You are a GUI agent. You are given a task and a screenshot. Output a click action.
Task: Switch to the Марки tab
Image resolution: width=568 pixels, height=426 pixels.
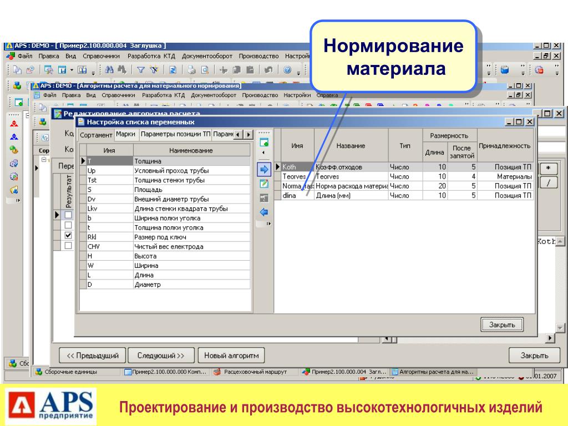pyautogui.click(x=125, y=134)
